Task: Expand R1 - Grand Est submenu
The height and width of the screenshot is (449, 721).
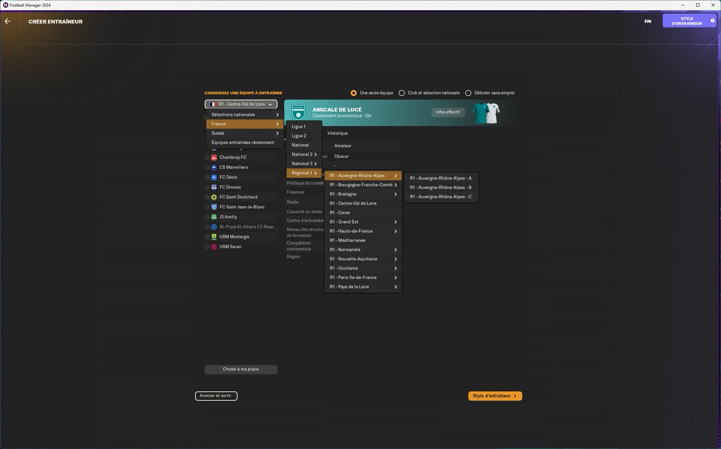Action: (x=363, y=222)
